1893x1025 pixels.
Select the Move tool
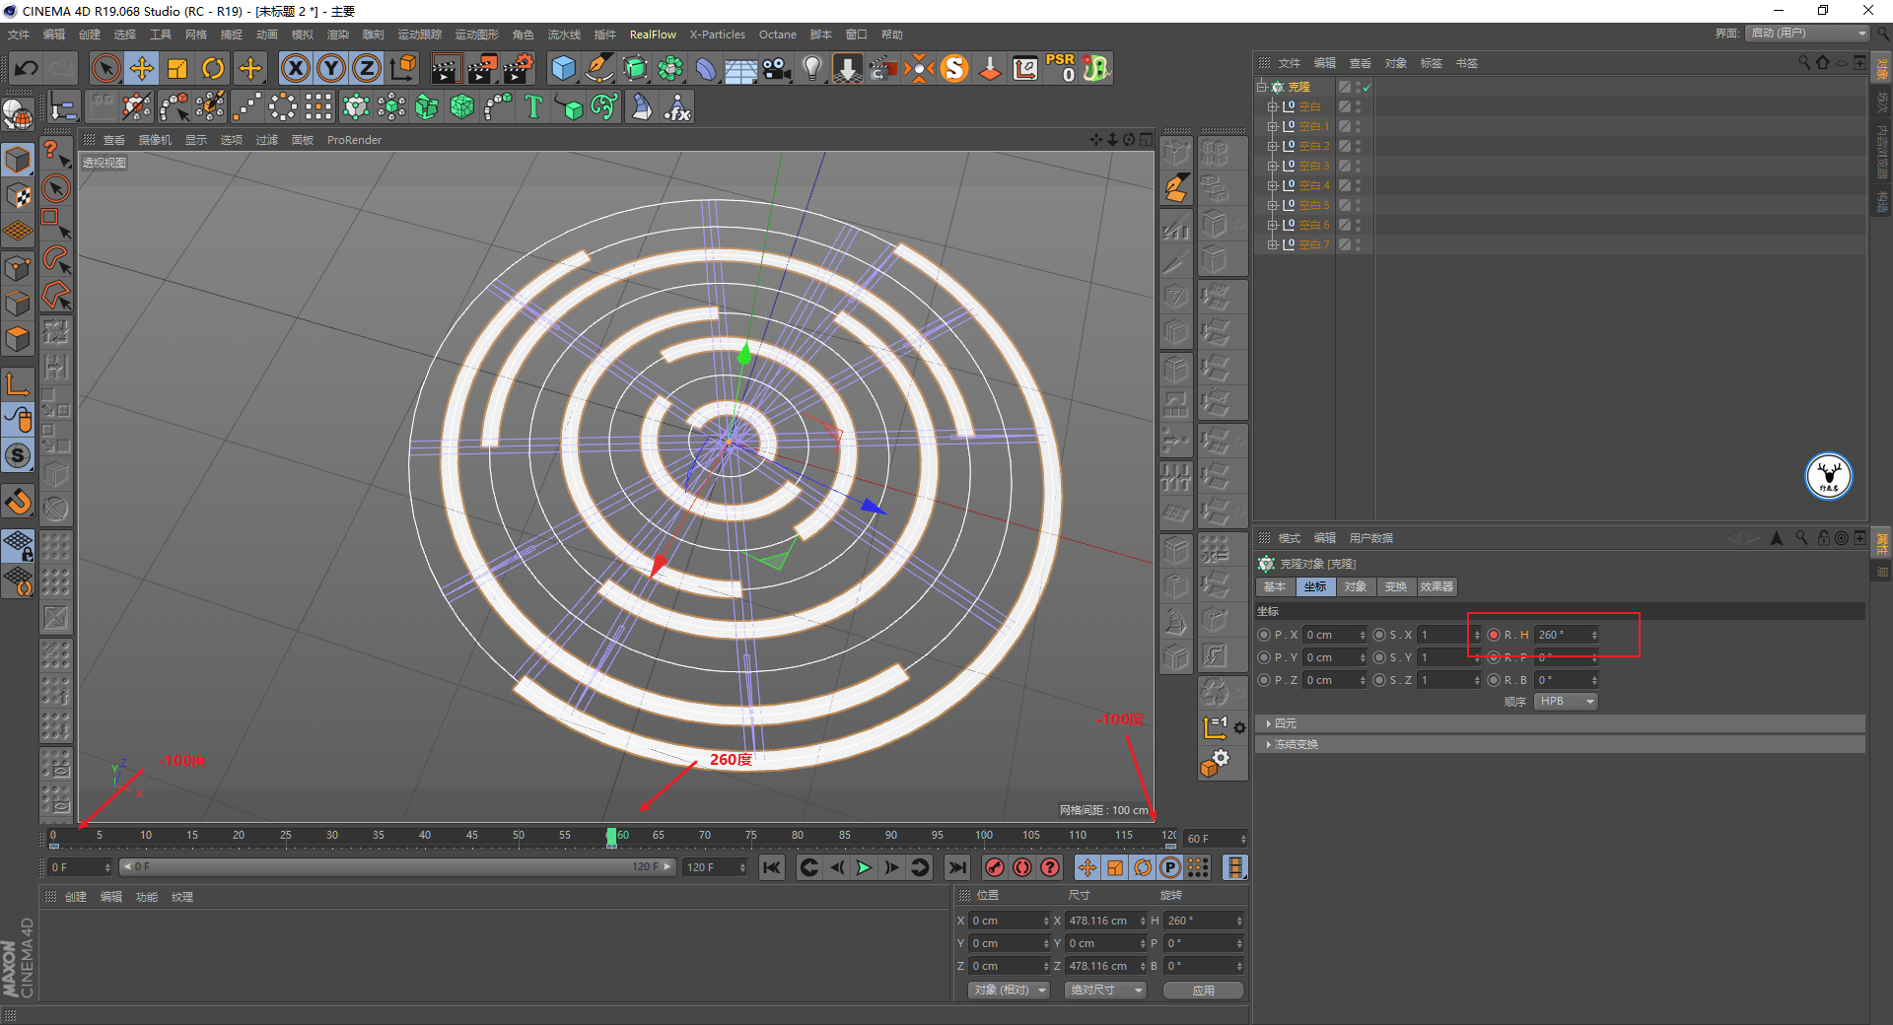tap(142, 68)
